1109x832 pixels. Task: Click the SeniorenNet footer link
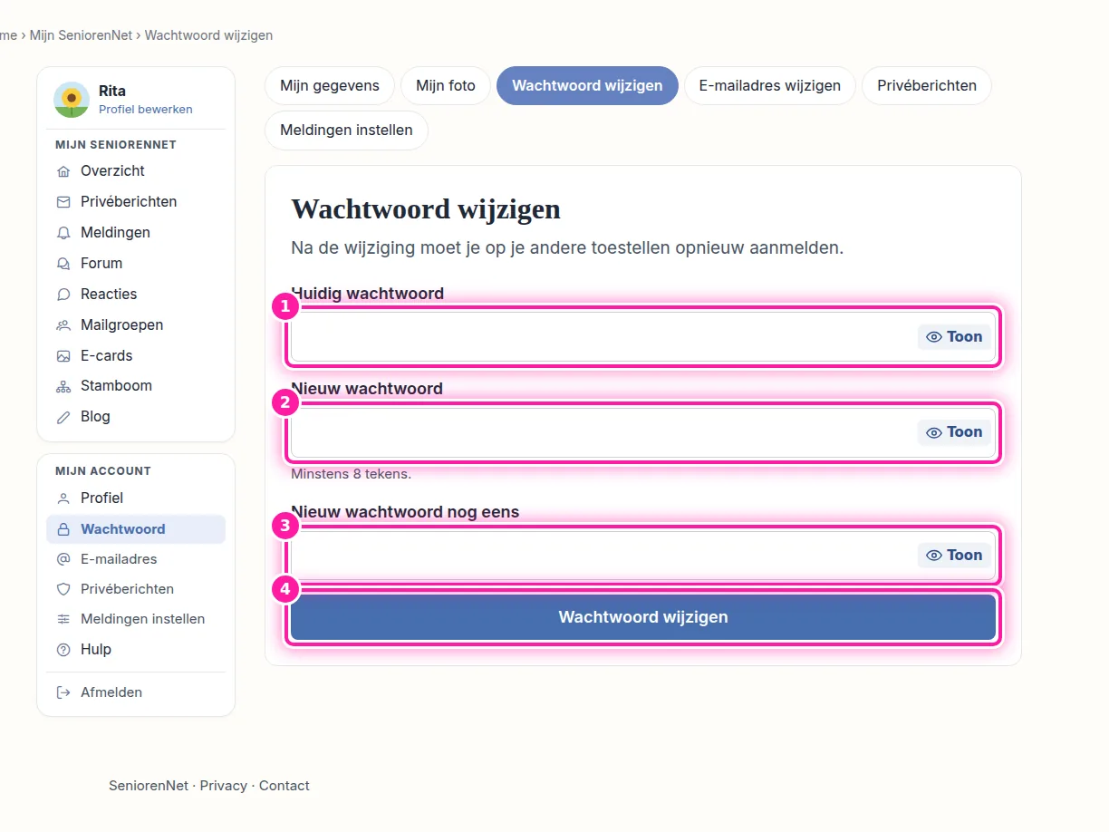(x=149, y=786)
